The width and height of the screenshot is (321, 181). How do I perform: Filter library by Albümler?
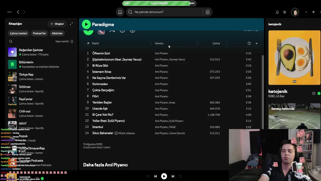pyautogui.click(x=57, y=33)
